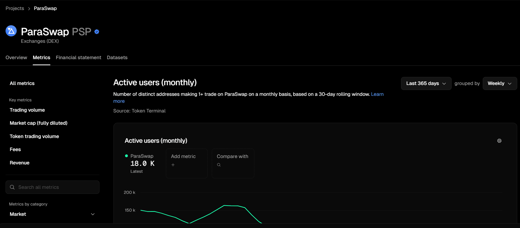This screenshot has height=228, width=520.
Task: Click the Active users (monthly) page heading
Action: [x=155, y=82]
